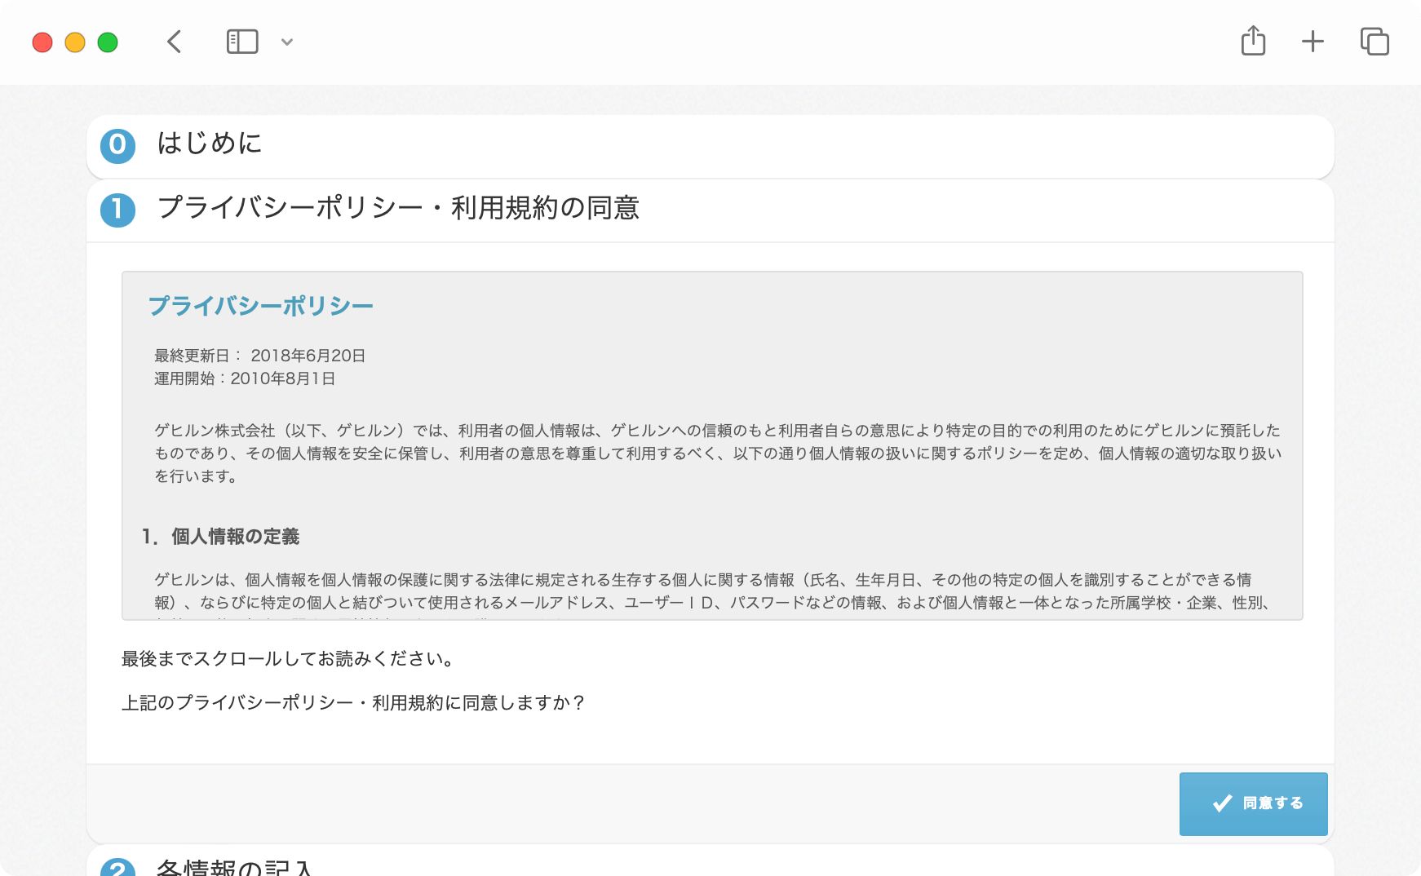1421x876 pixels.
Task: Select the プライバシーポリシー・利用規約の同意 section header
Action: click(401, 210)
